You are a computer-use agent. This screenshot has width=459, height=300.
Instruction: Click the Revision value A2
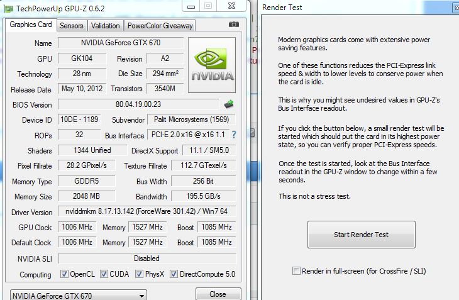[165, 58]
